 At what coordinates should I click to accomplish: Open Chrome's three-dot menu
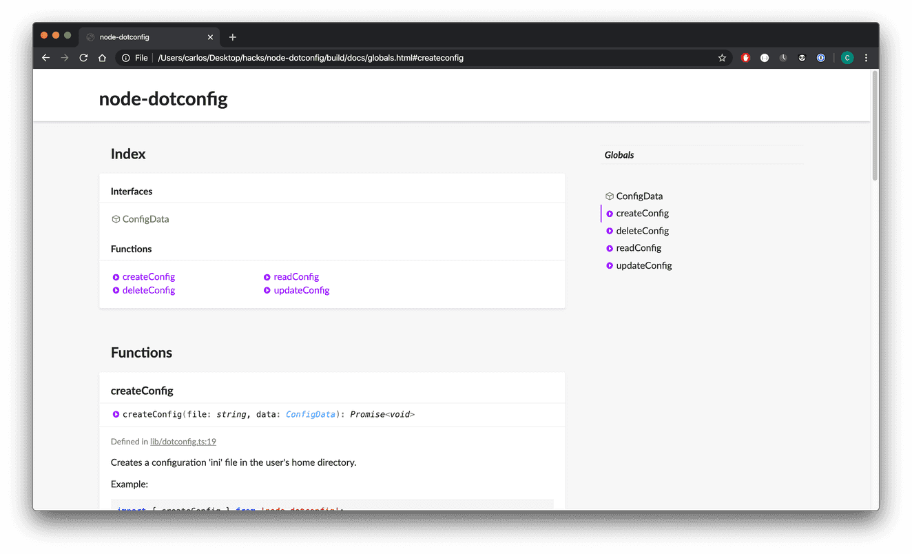[866, 57]
